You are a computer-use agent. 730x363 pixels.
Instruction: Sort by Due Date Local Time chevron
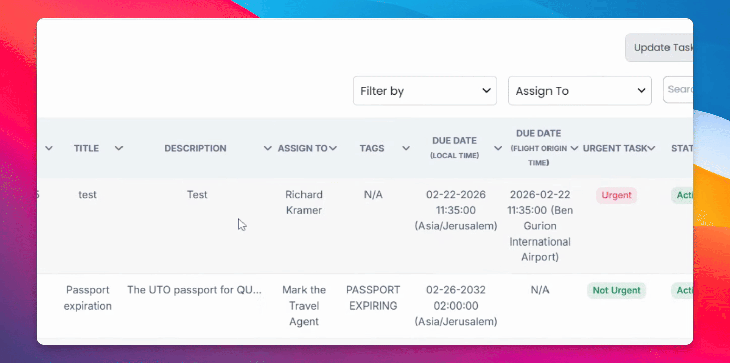(x=498, y=148)
